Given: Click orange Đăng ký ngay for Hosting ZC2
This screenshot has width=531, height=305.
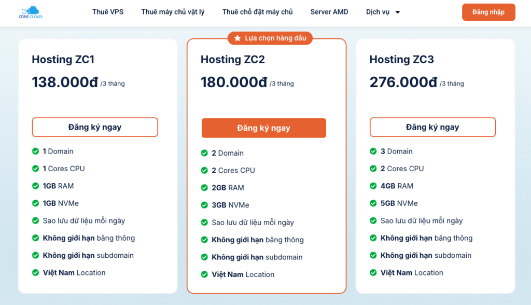Looking at the screenshot, I should pyautogui.click(x=263, y=128).
